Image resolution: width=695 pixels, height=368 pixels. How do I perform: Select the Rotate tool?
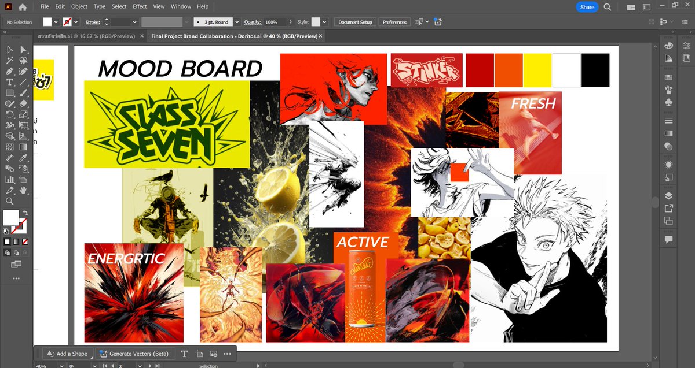(10, 114)
